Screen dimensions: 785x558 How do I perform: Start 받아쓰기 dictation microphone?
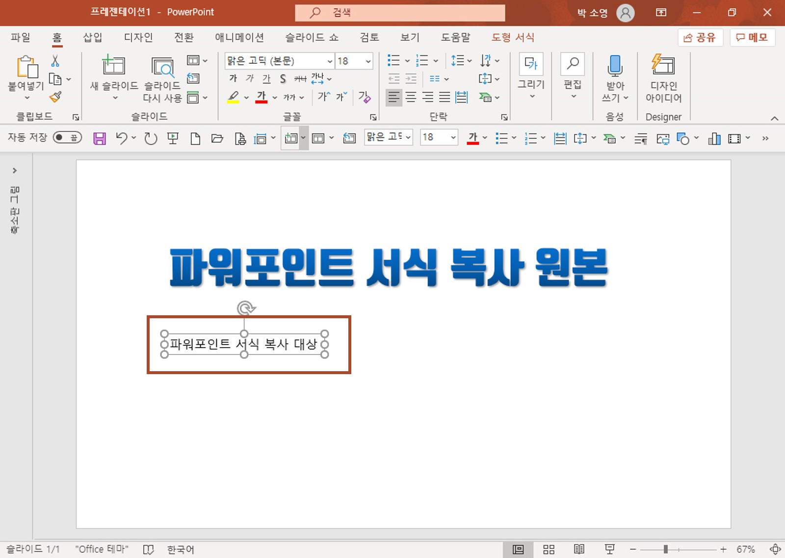(x=615, y=78)
